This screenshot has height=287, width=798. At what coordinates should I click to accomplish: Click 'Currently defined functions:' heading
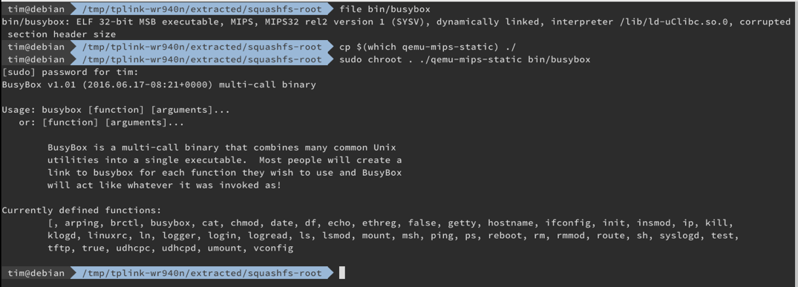coord(82,210)
